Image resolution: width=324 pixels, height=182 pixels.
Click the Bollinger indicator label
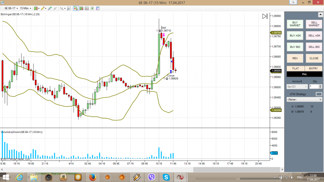(20, 14)
